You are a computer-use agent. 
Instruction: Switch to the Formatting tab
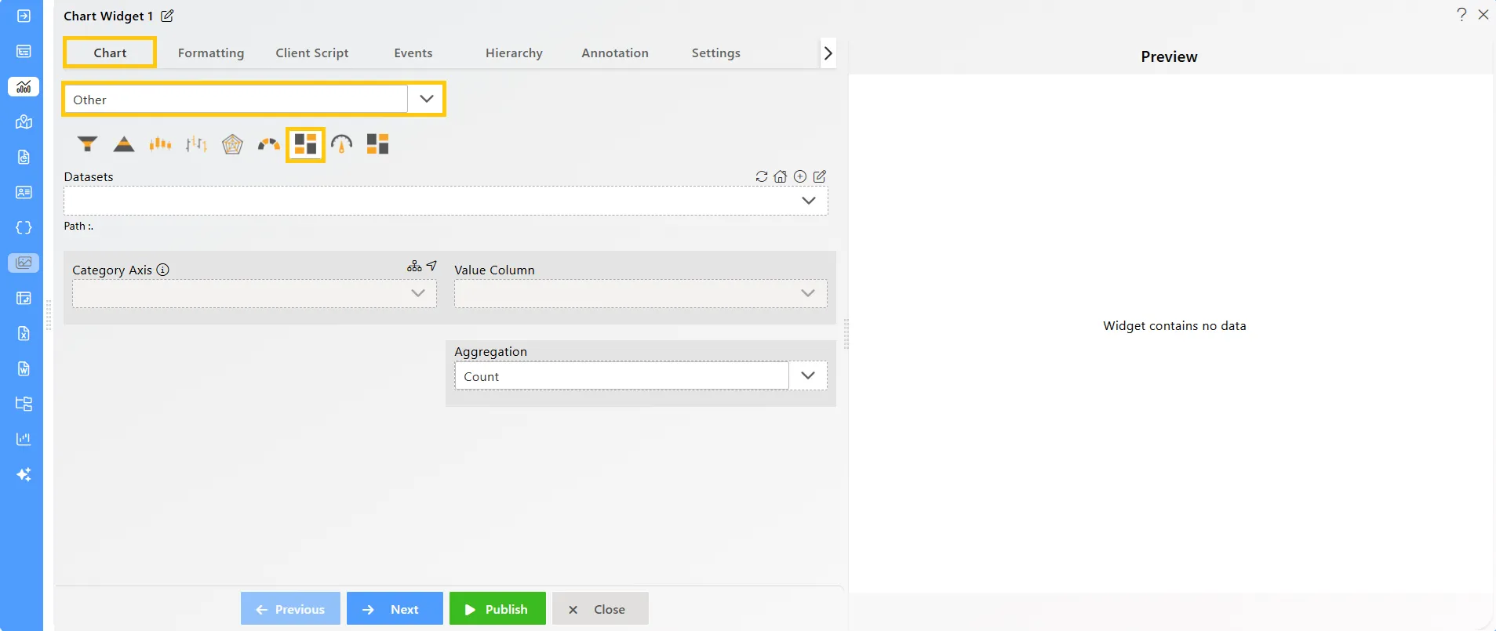(211, 53)
